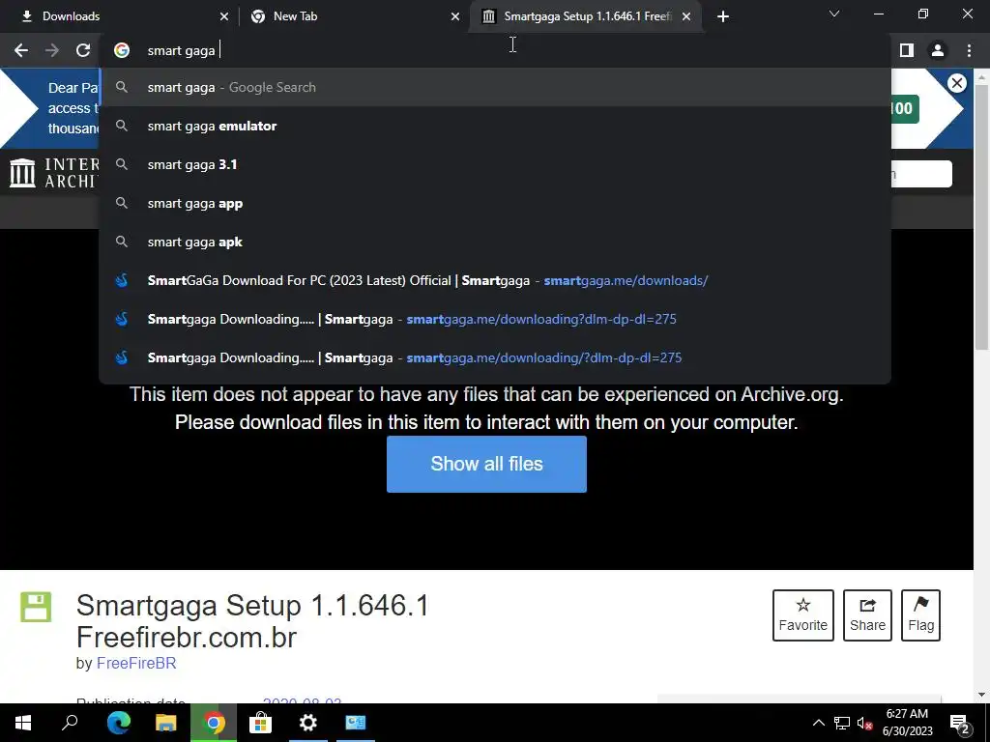This screenshot has height=742, width=990.
Task: Open the smartgaga.me/downloads/ suggestion
Action: (495, 281)
